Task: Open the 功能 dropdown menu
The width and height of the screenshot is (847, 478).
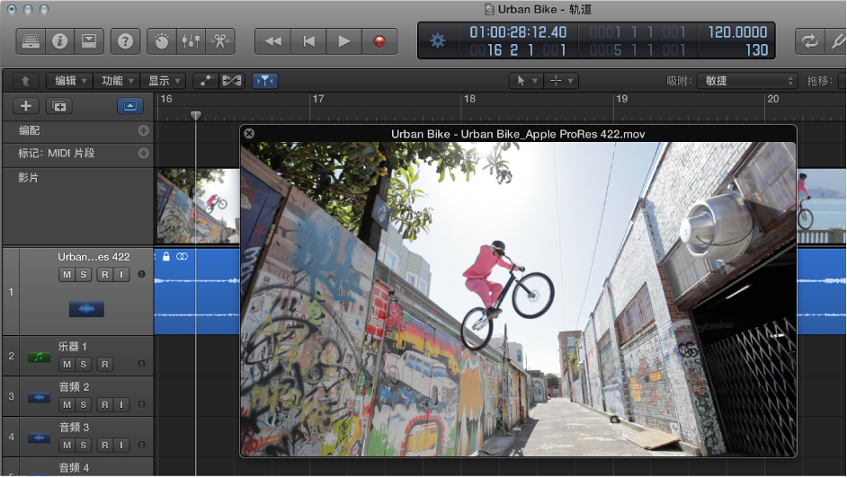Action: [117, 81]
